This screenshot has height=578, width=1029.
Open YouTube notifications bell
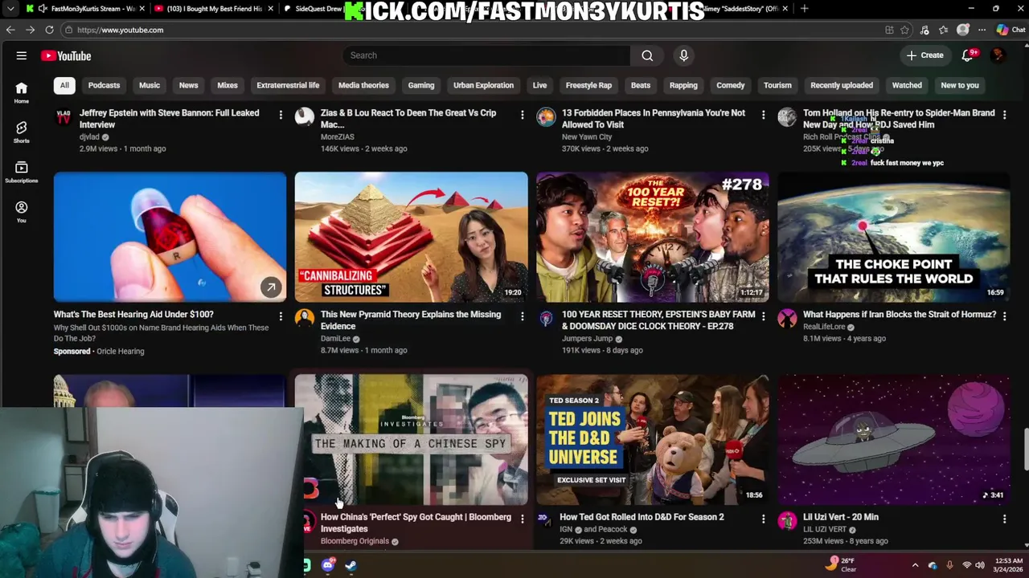pyautogui.click(x=968, y=55)
